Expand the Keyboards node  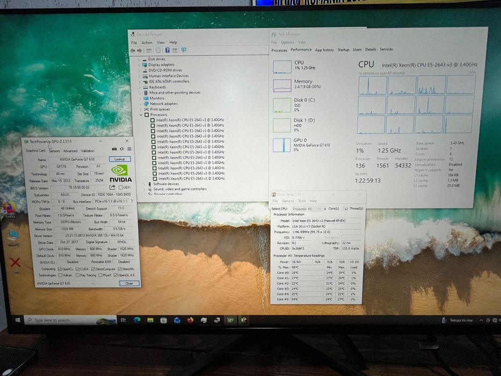[x=140, y=87]
